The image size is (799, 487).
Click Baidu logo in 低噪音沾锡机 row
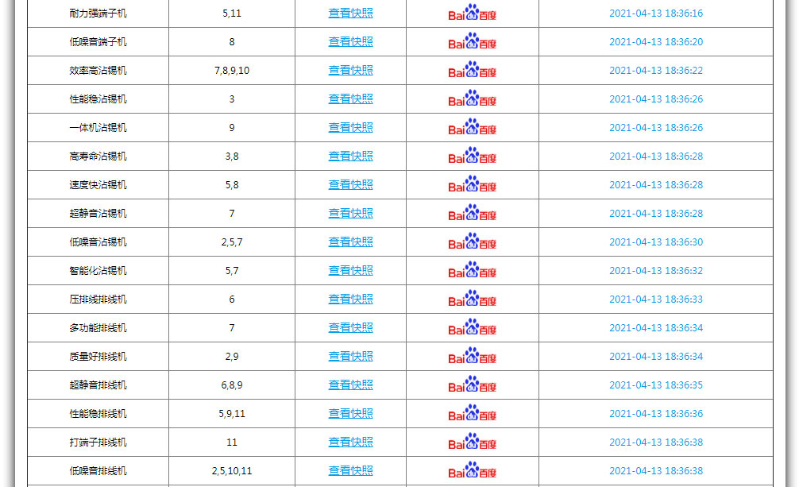point(473,242)
